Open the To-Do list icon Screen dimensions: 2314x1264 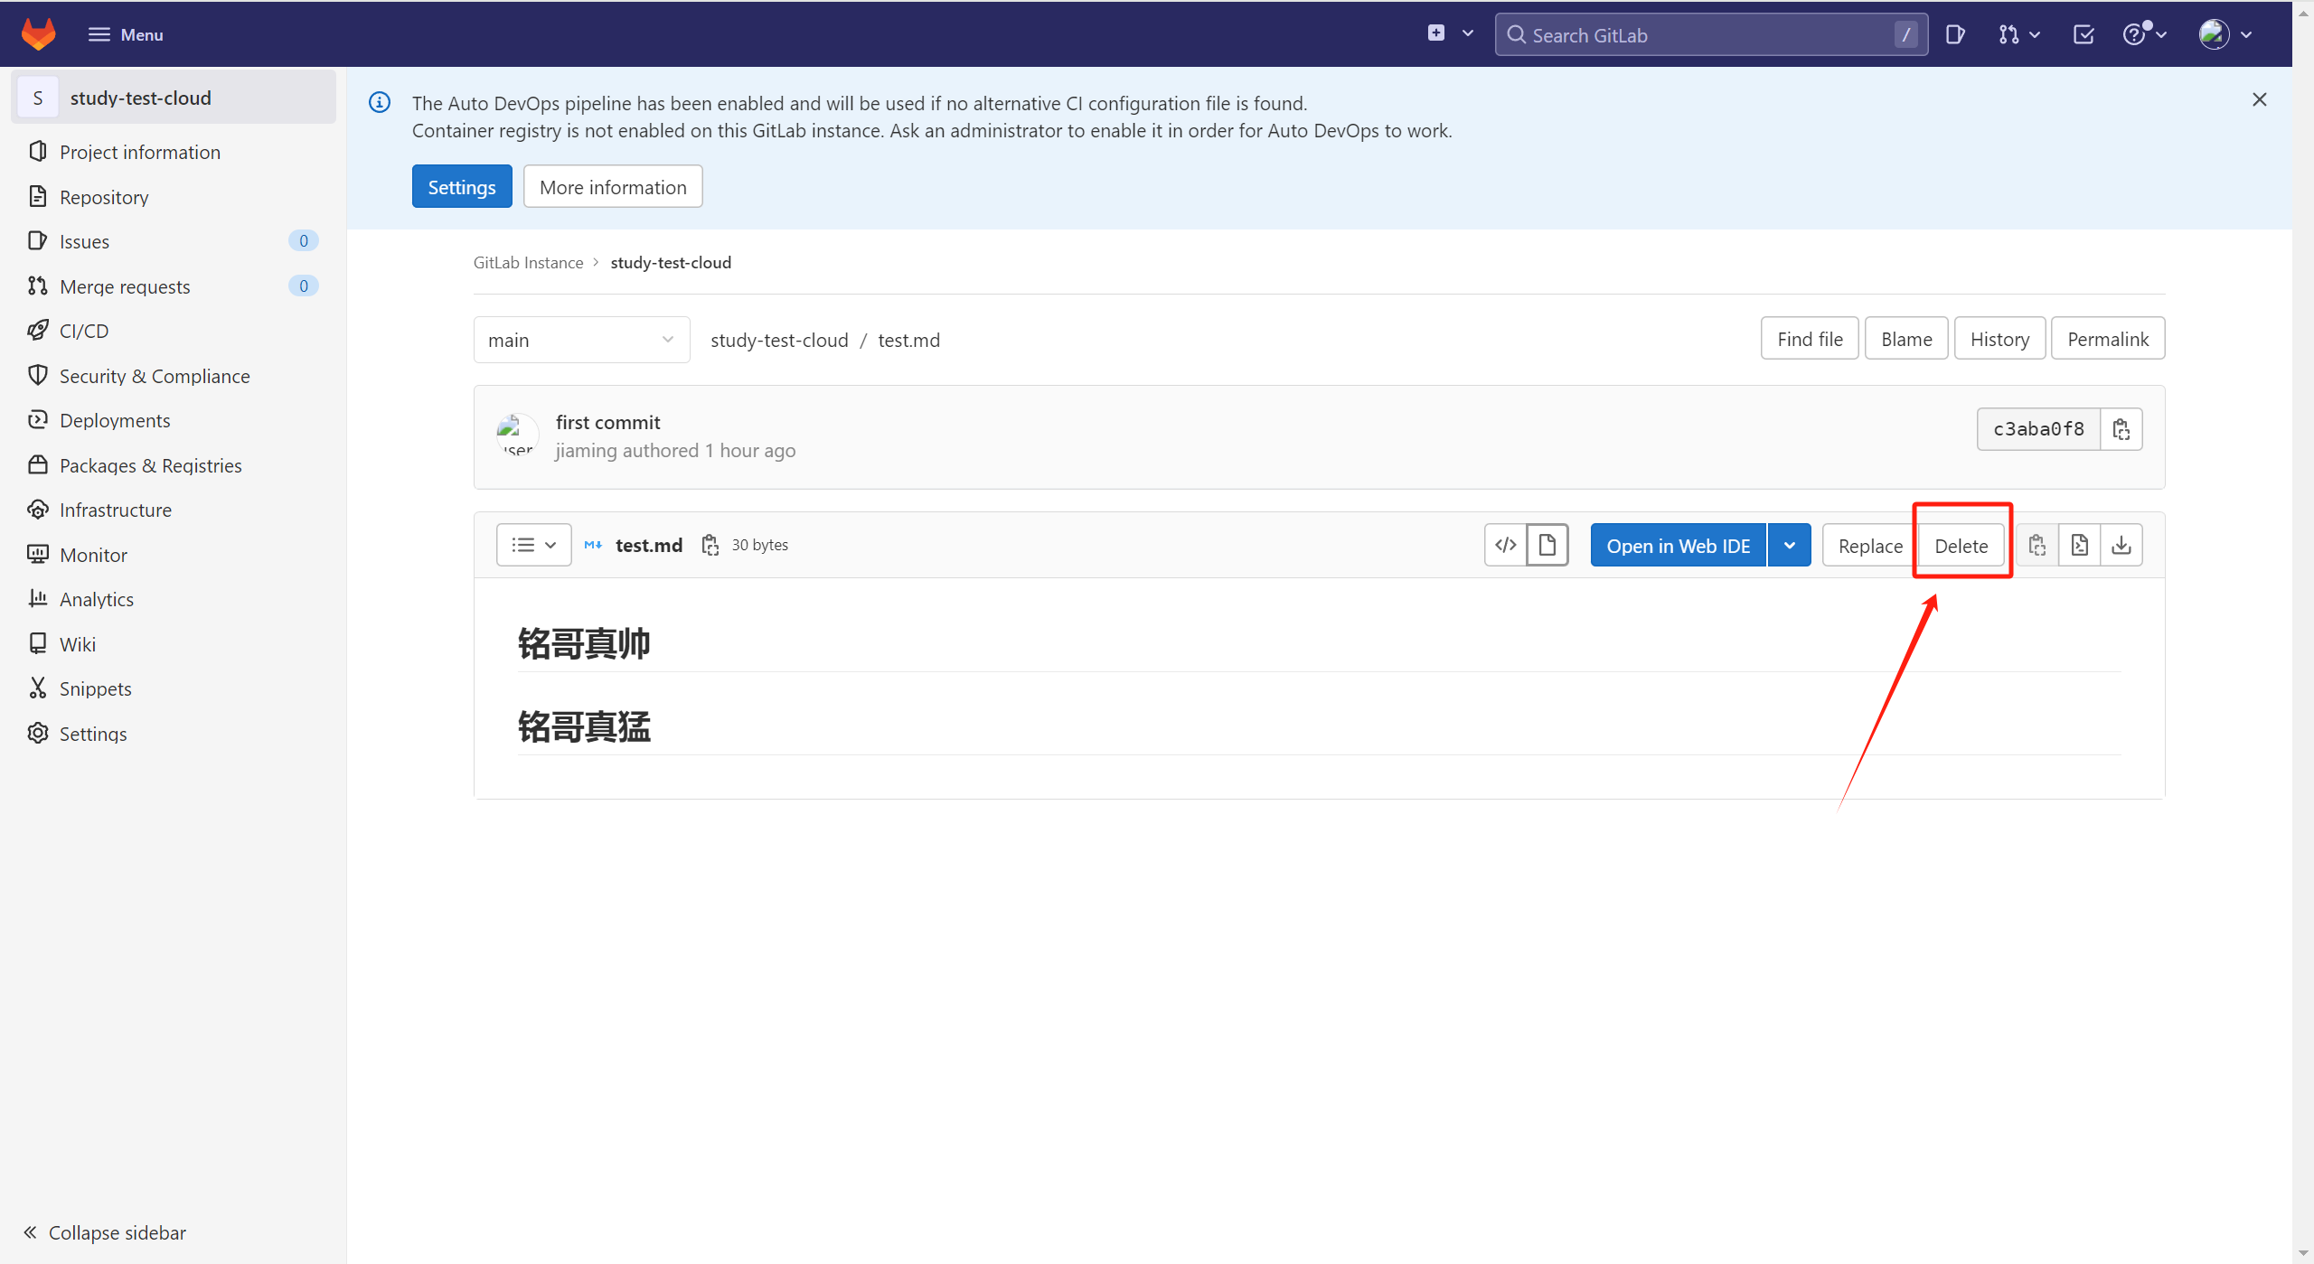[2084, 34]
